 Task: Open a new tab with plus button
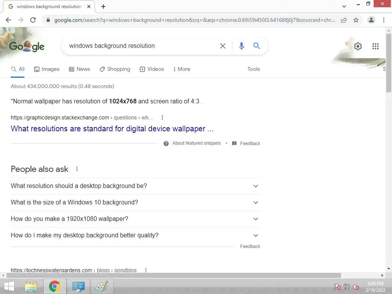pyautogui.click(x=103, y=7)
